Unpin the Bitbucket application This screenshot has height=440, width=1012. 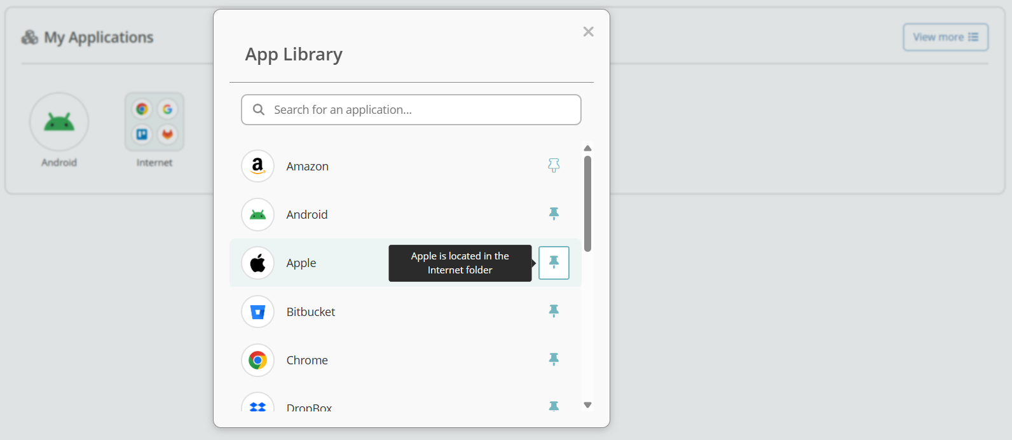(x=554, y=311)
